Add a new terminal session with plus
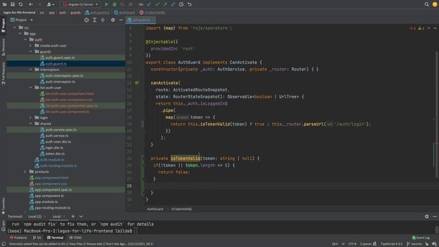 click(x=73, y=217)
